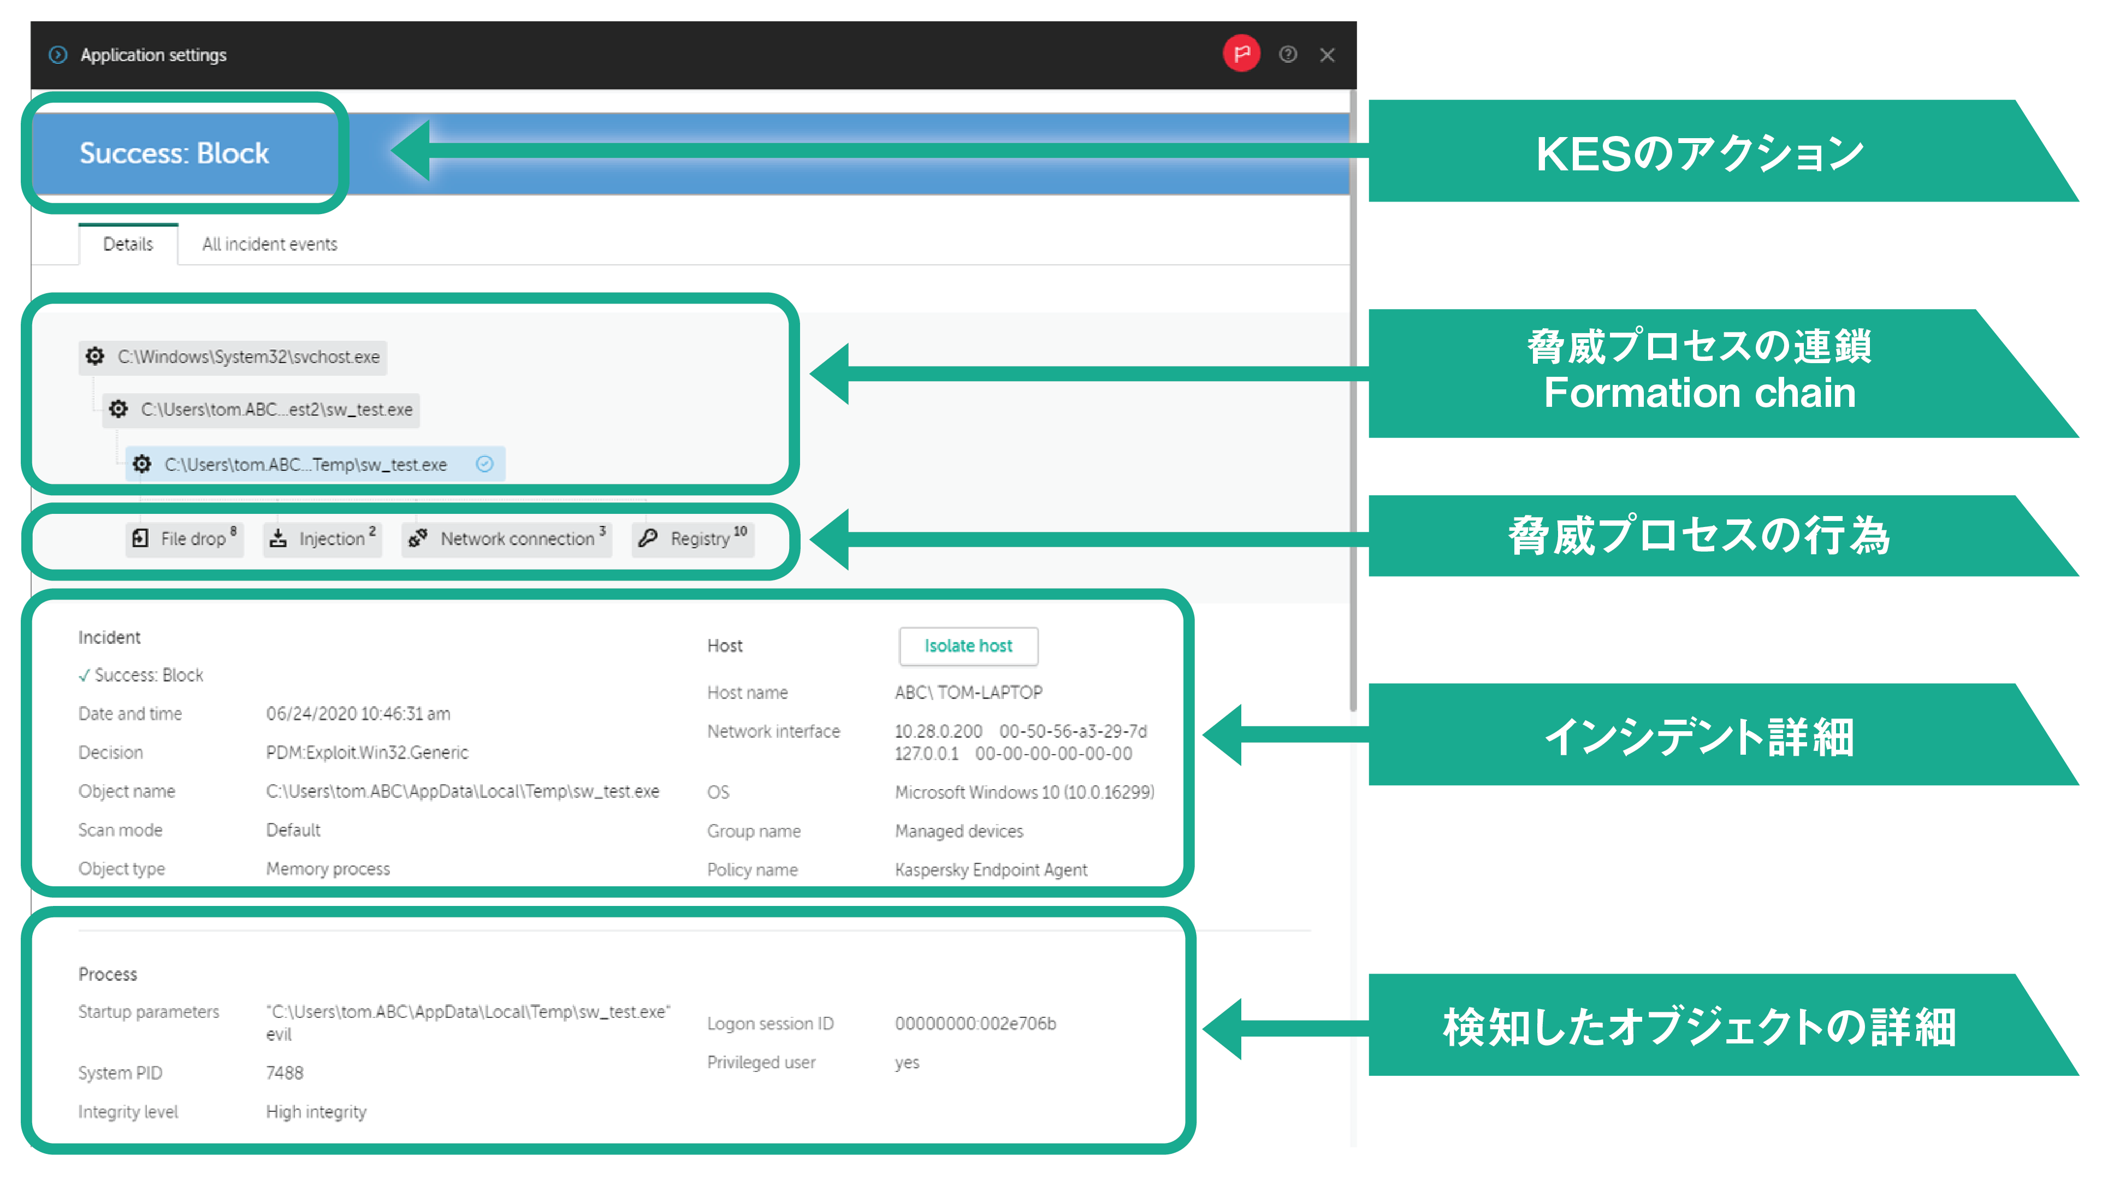Select the est2\sw_test.exe process node

[x=260, y=409]
